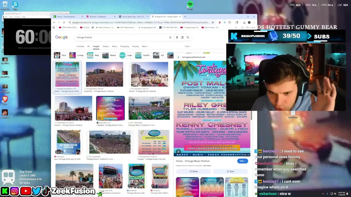Filter images by the Outfits chip
This screenshot has width=351, height=197.
point(143,55)
